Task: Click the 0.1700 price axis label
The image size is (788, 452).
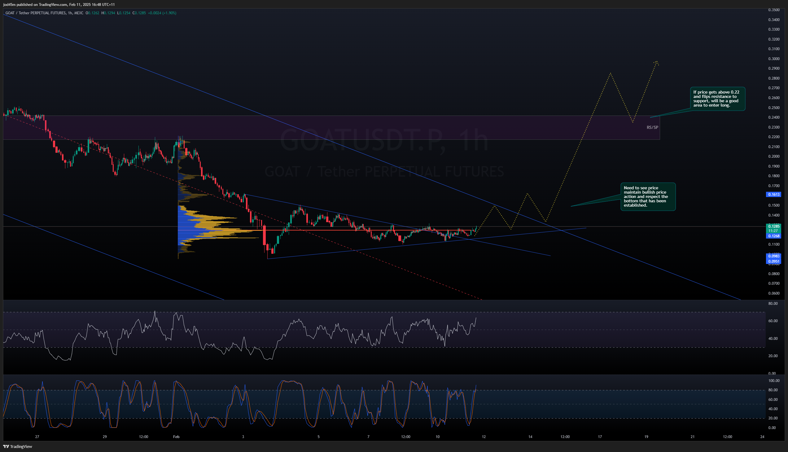Action: click(x=774, y=186)
